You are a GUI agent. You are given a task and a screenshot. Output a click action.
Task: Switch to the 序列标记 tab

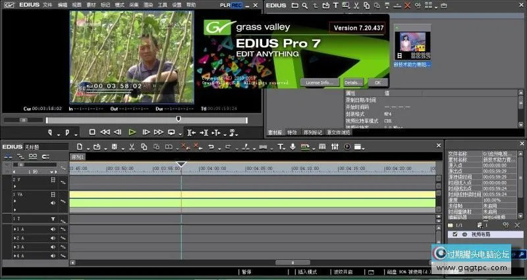point(312,132)
